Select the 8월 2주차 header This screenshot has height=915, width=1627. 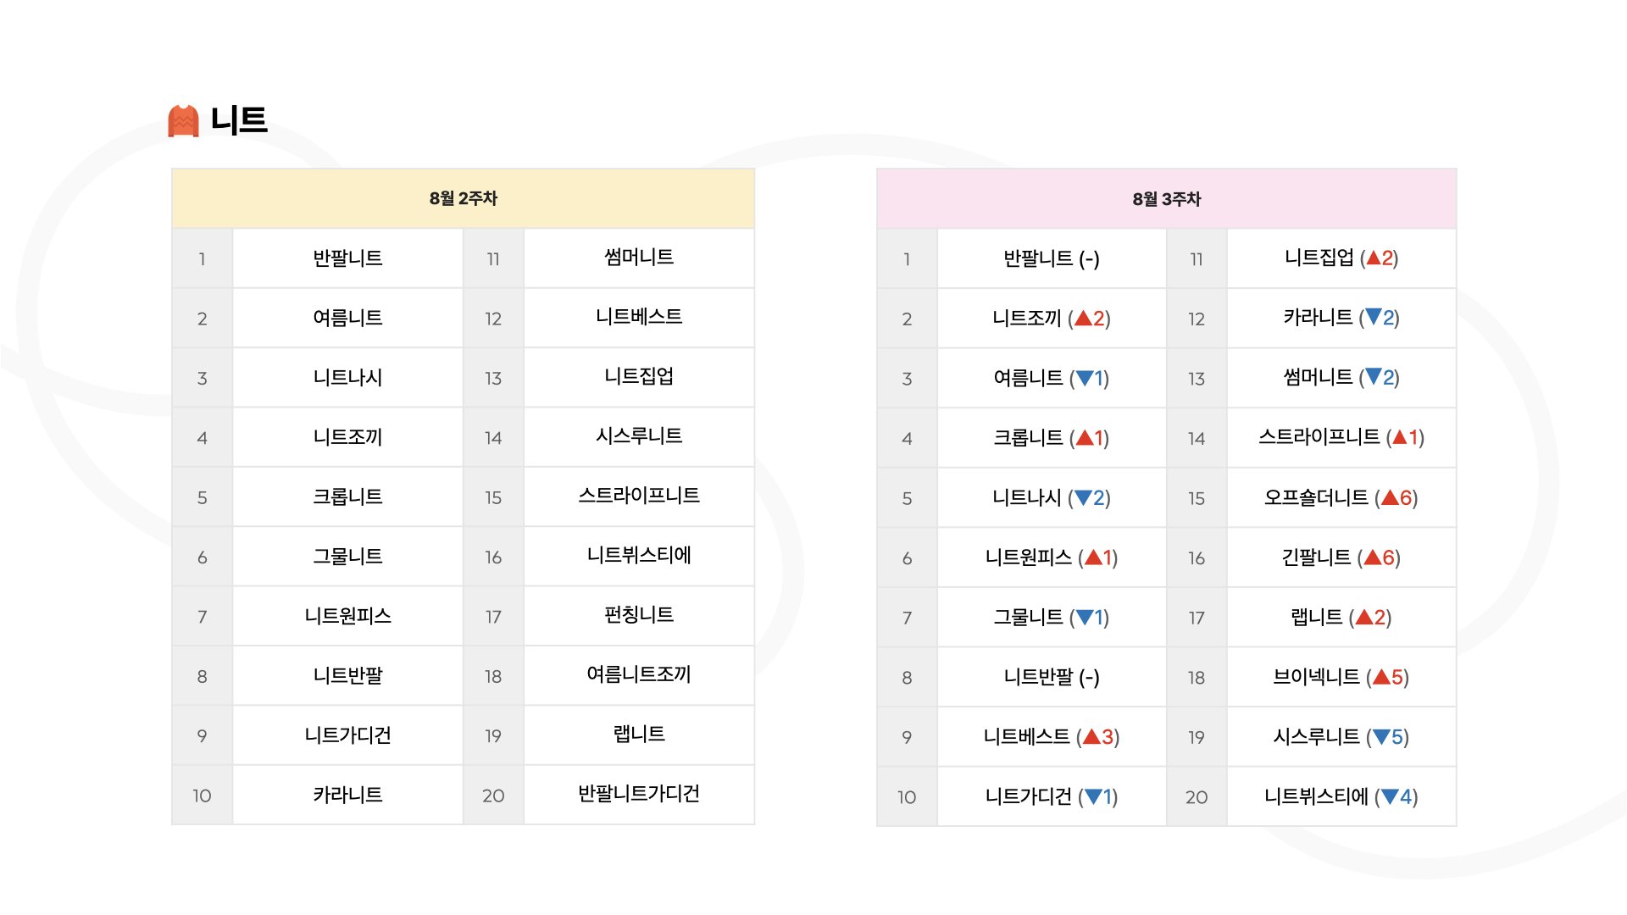tap(464, 199)
